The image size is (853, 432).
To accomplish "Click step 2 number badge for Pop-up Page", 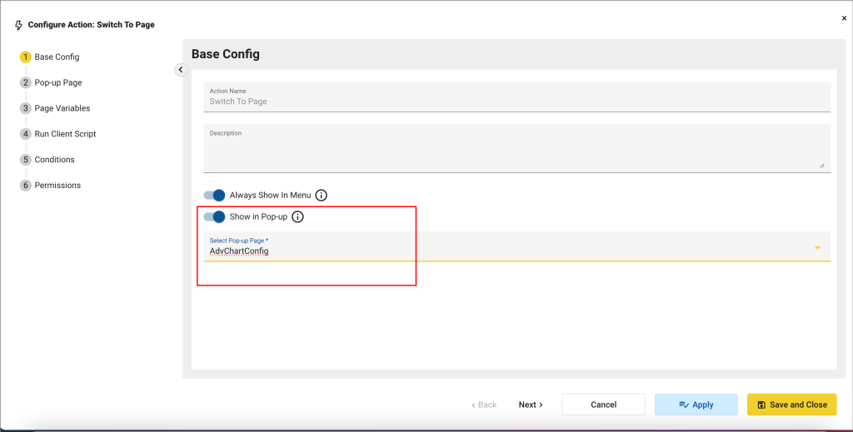I will 26,83.
